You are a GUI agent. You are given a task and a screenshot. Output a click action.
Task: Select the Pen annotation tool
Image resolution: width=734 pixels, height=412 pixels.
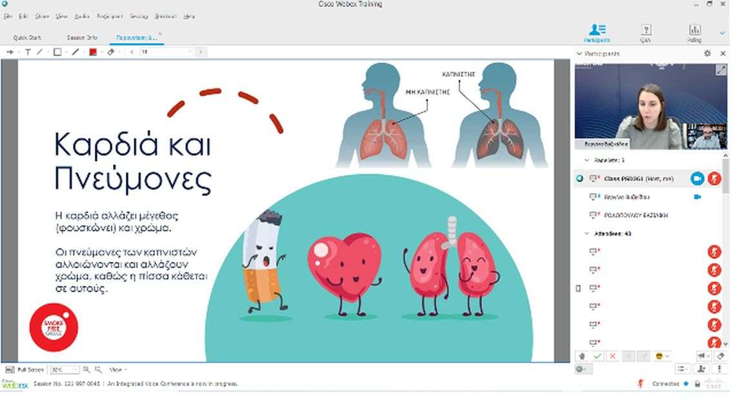[x=75, y=52]
